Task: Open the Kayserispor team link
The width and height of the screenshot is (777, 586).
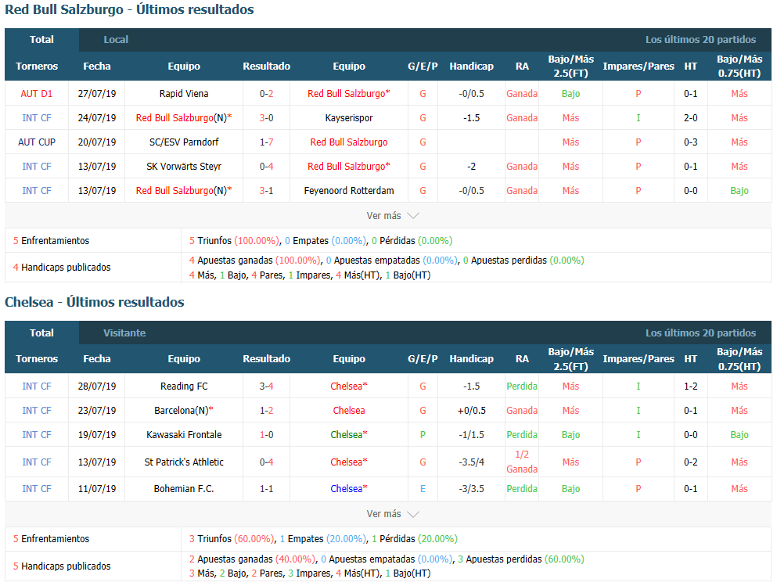Action: click(349, 118)
